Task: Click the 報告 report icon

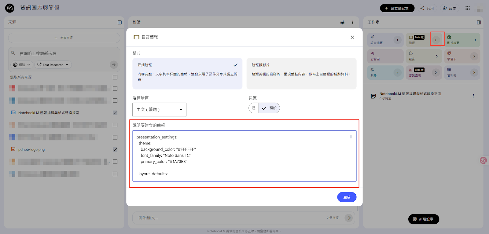Action: click(411, 53)
